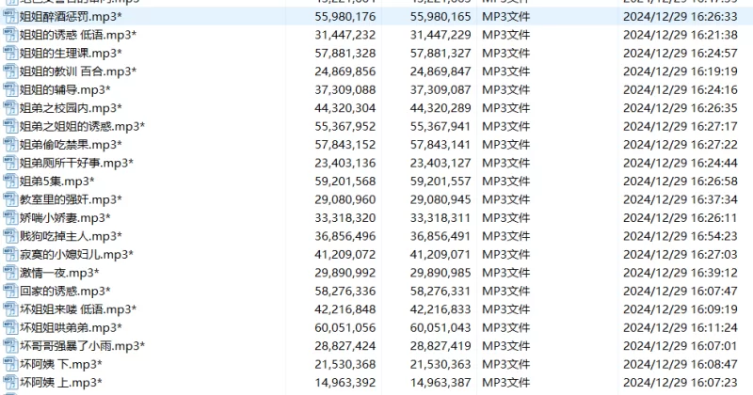The width and height of the screenshot is (753, 395).
Task: Click the date 2024/12/29 16:39:12
Action: [680, 273]
